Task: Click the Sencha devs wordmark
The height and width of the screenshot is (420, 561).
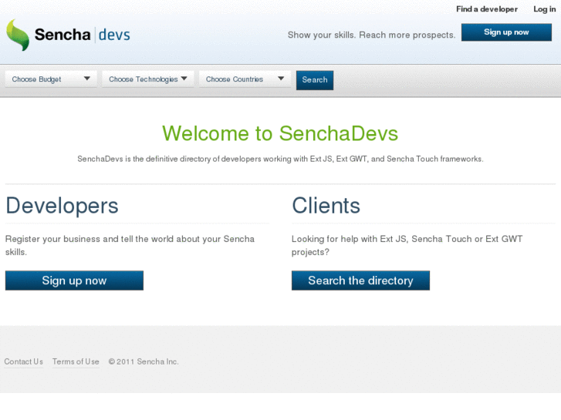Action: click(83, 35)
